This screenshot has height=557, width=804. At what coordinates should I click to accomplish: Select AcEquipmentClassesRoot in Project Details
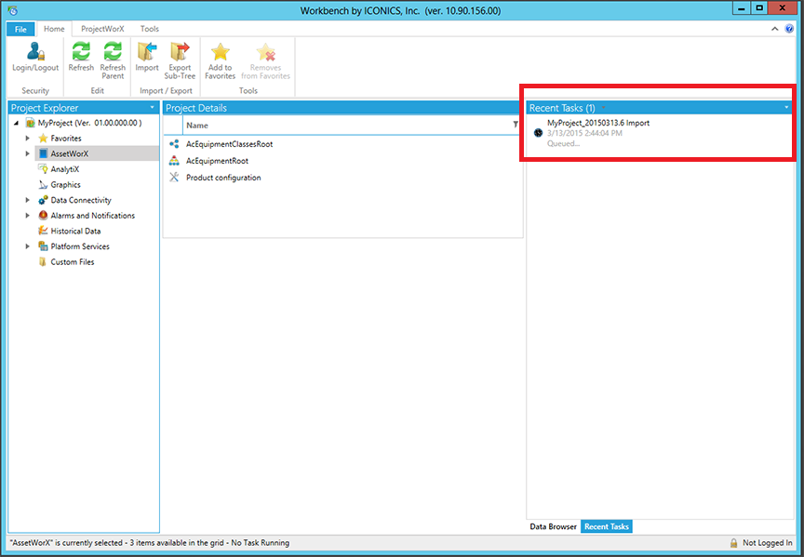pos(229,144)
